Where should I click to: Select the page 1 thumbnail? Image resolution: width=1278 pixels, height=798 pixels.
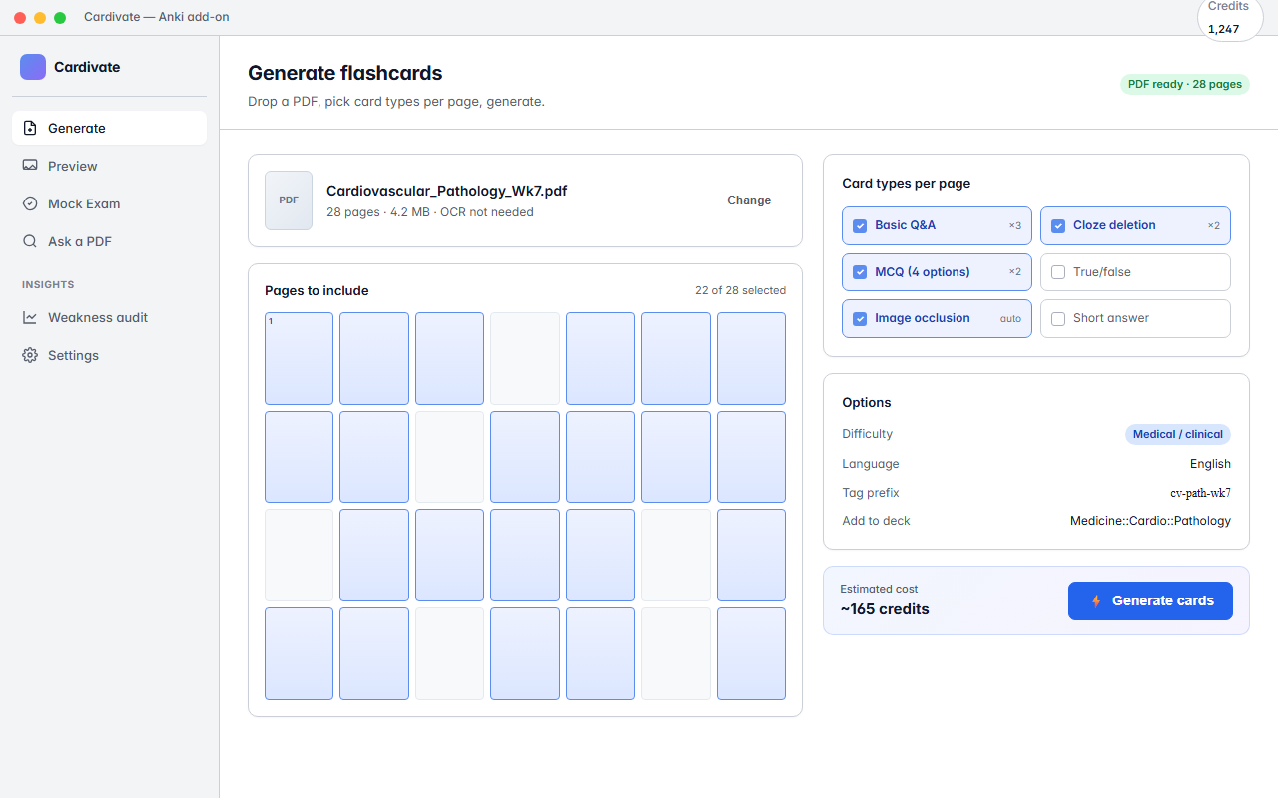coord(299,358)
